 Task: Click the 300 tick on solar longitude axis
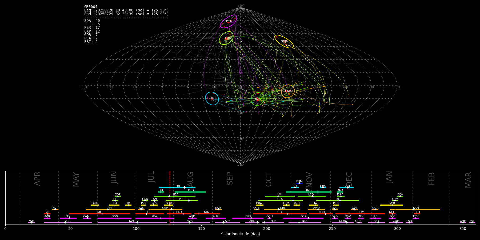click(x=398, y=229)
